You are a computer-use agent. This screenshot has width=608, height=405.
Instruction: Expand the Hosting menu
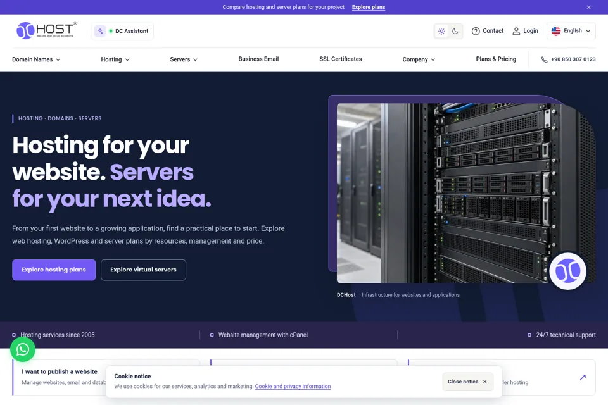115,59
